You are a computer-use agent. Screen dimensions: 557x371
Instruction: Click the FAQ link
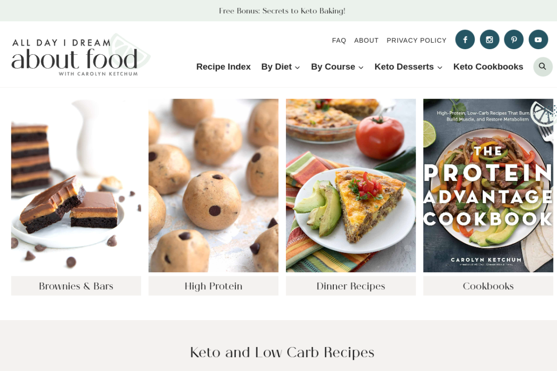[339, 40]
